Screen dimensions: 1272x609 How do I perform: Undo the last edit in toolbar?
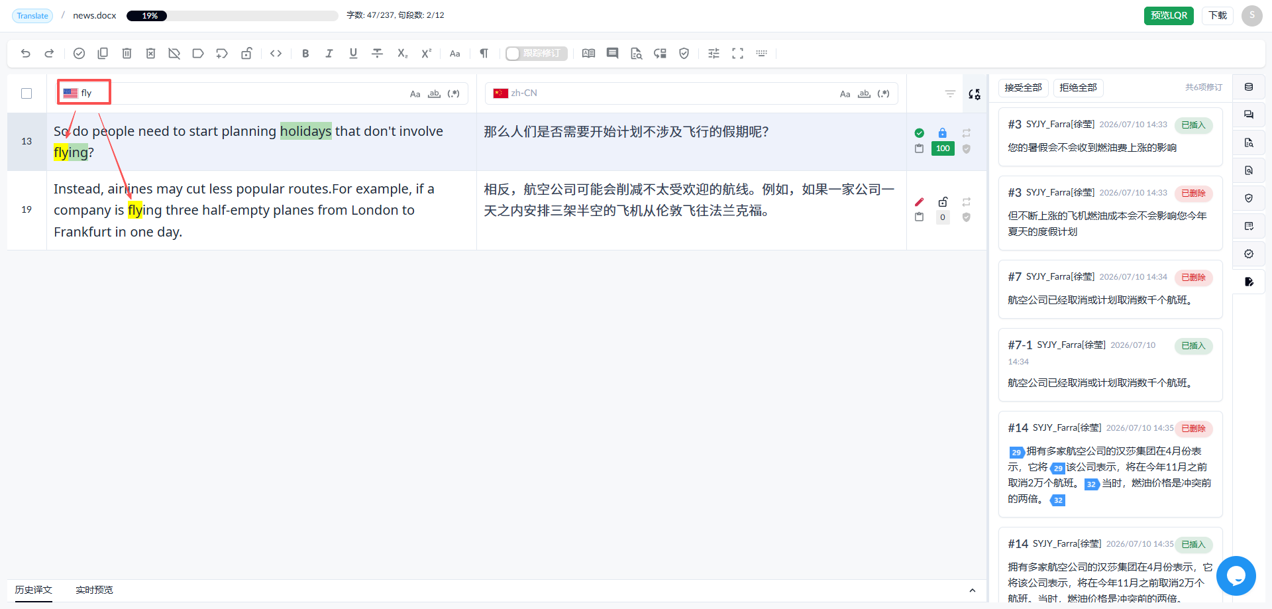(26, 54)
